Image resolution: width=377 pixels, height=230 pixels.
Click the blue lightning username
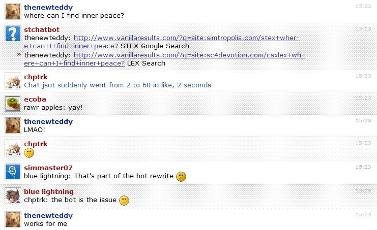(49, 192)
